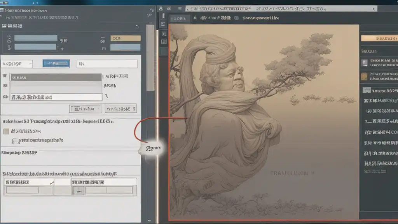Viewport: 398px width, 224px height.
Task: Select the round radio option below the checkbox
Action: click(x=15, y=140)
